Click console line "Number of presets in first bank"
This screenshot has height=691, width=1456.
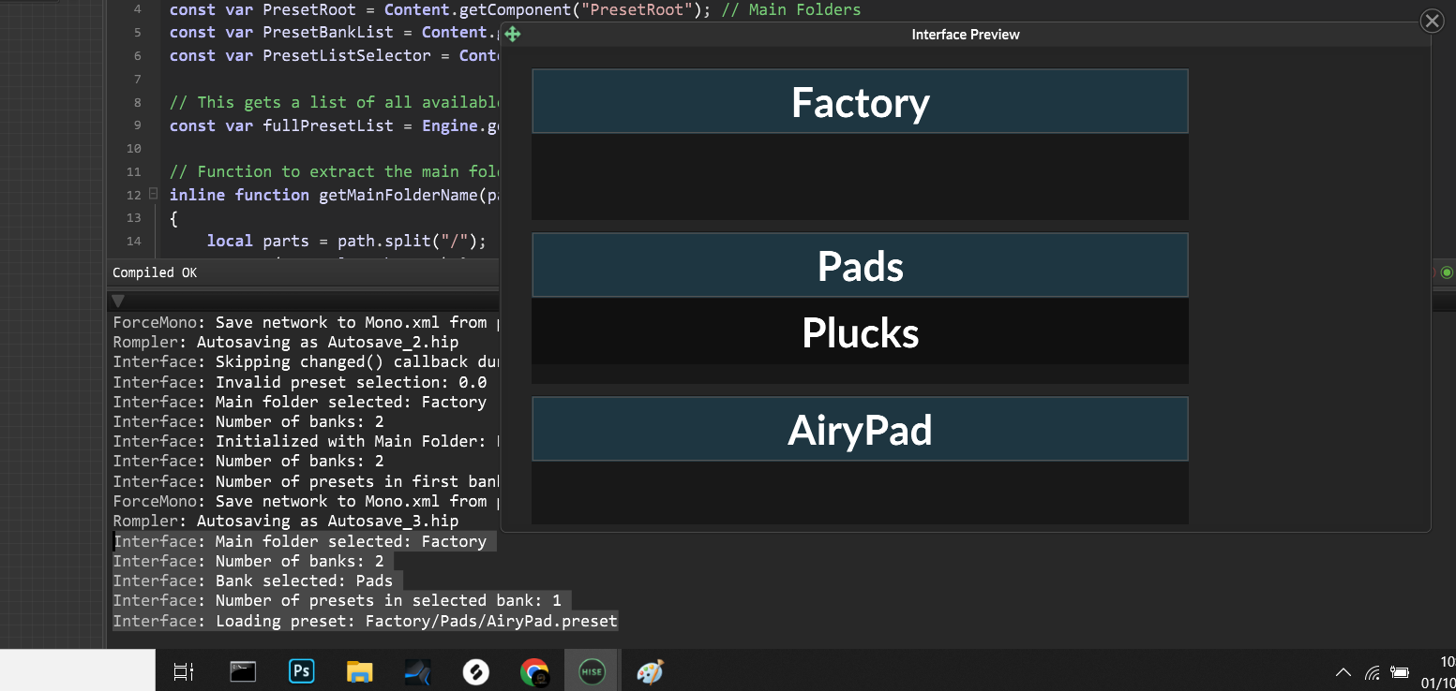click(x=306, y=481)
